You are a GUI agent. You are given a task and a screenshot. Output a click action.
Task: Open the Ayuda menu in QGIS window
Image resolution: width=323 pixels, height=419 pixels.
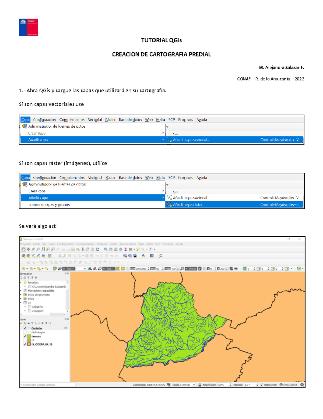tap(179, 244)
